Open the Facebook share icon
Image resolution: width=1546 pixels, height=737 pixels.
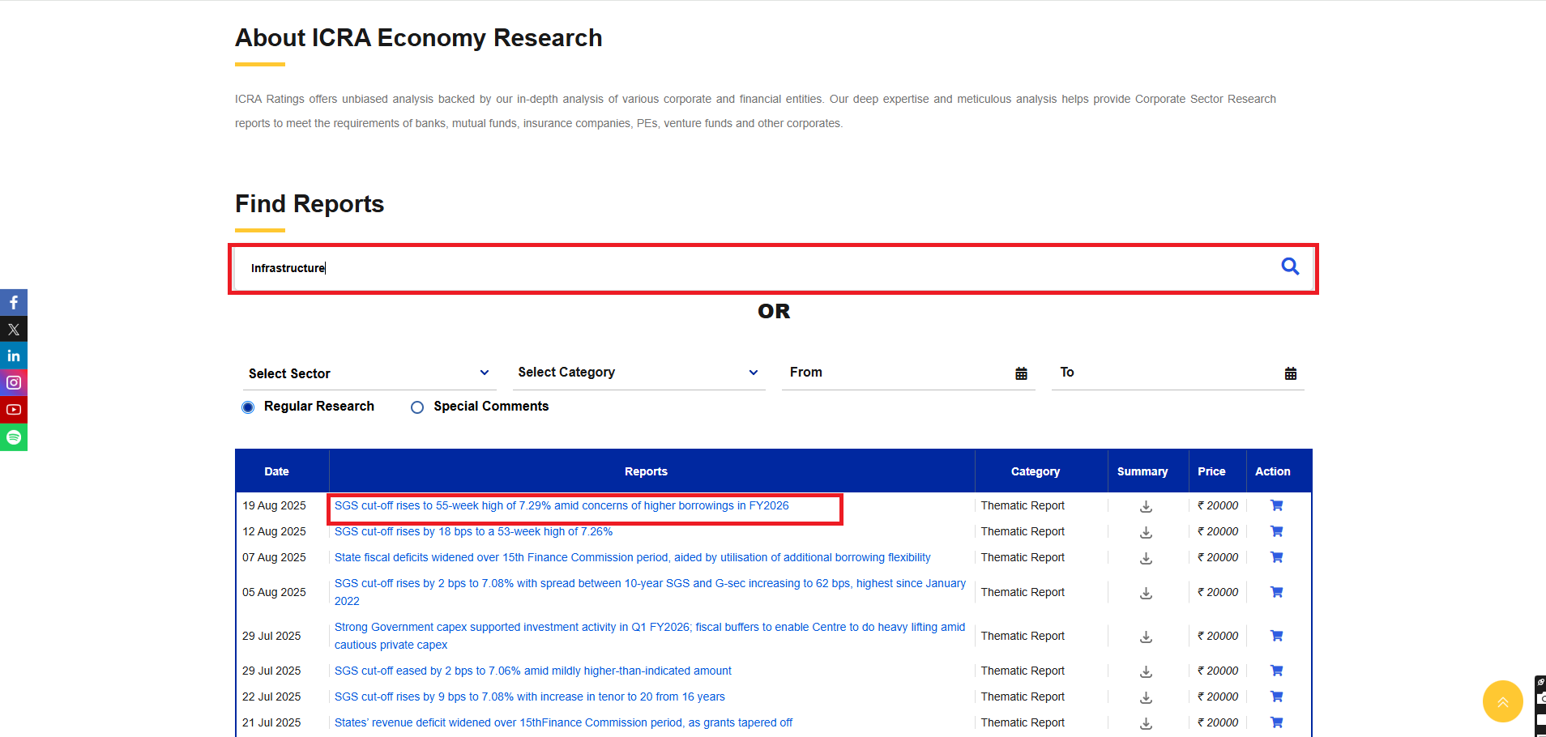click(x=14, y=303)
